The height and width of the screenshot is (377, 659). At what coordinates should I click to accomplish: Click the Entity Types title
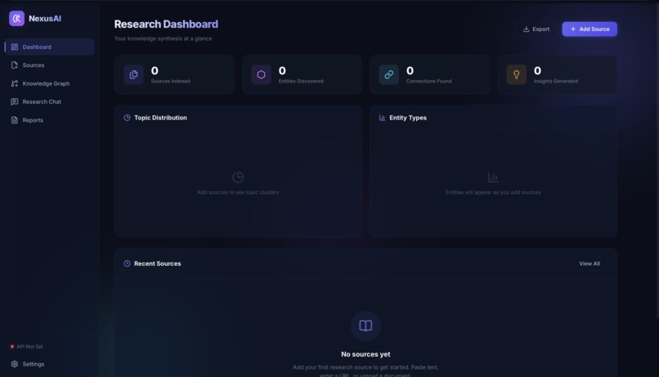[x=408, y=118]
